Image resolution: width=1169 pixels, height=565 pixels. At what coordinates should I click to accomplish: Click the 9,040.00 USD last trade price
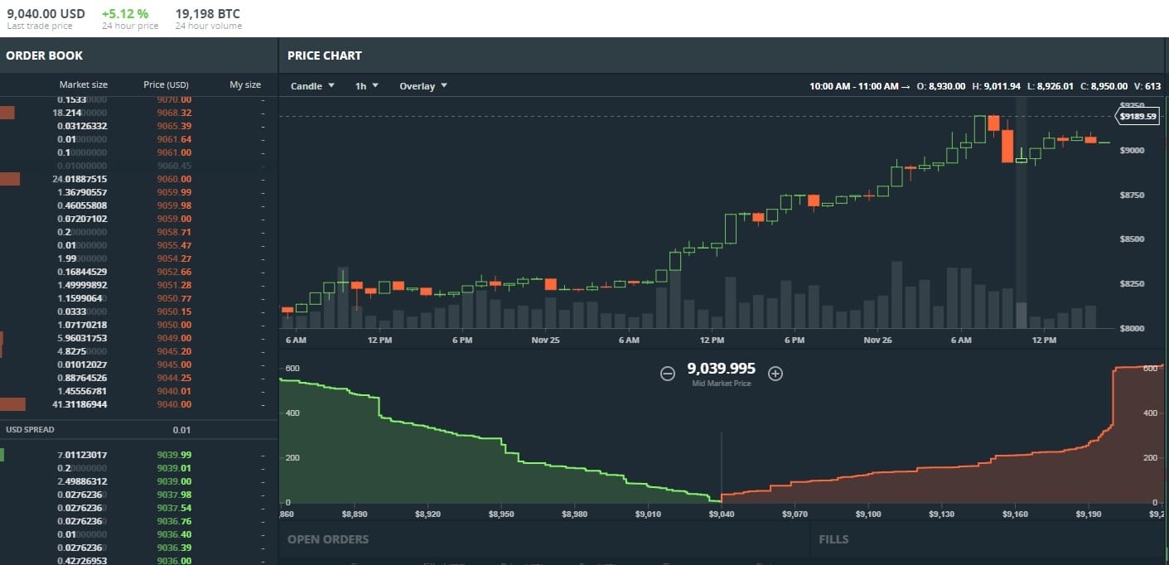pyautogui.click(x=46, y=14)
